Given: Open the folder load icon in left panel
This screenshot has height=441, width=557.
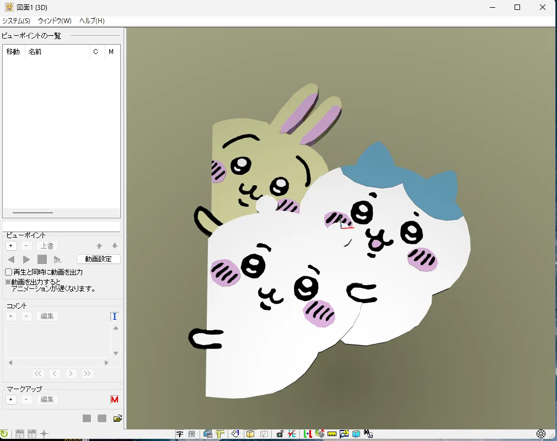Looking at the screenshot, I should [x=117, y=418].
